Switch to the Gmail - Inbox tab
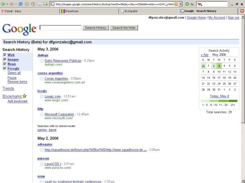 pos(30,11)
